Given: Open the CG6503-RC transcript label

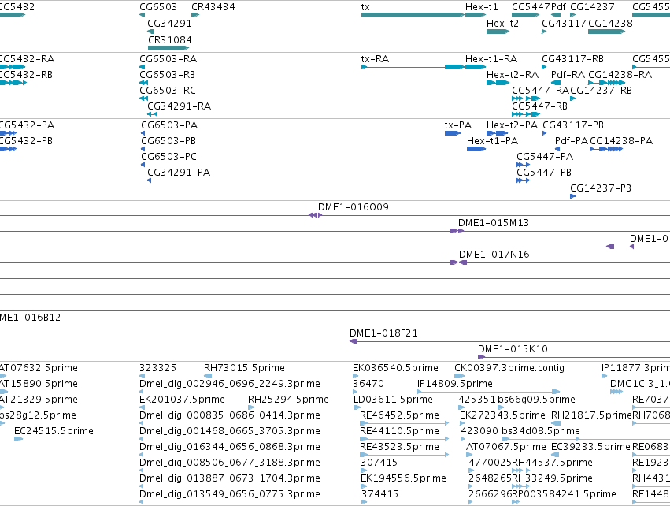Looking at the screenshot, I should tap(168, 91).
